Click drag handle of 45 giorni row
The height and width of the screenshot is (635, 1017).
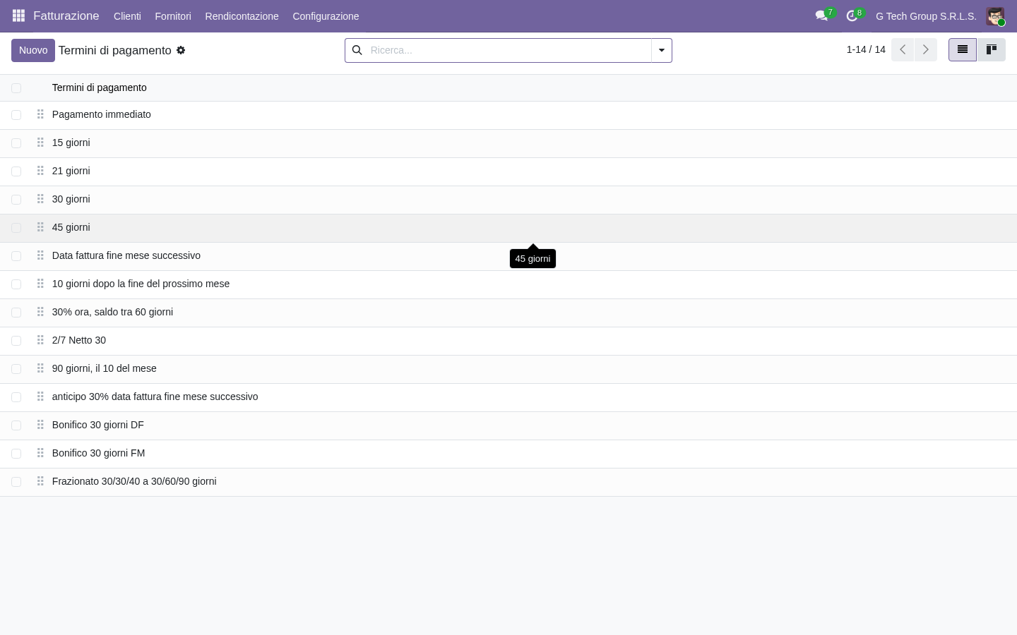(x=40, y=227)
